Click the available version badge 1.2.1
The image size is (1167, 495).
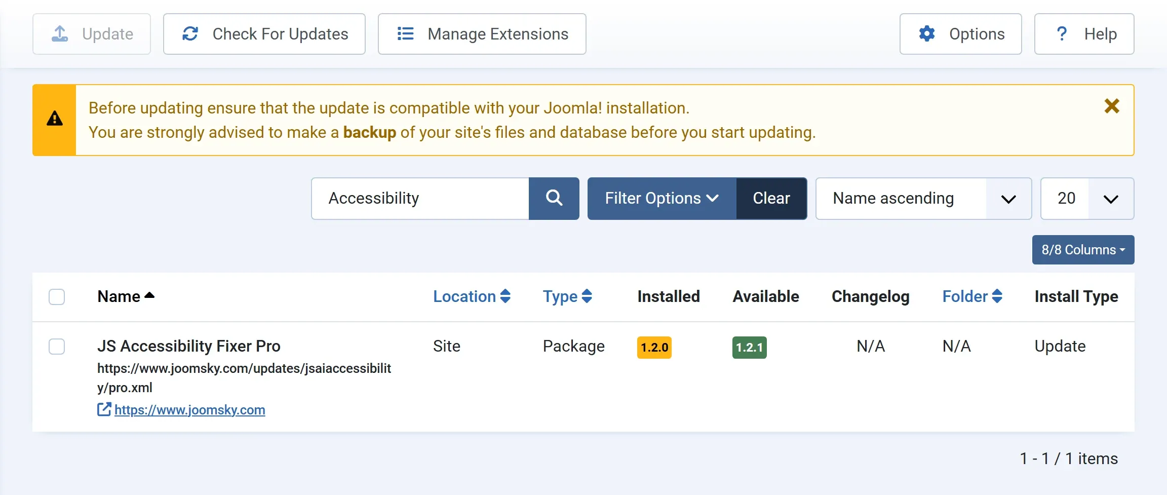[750, 348]
